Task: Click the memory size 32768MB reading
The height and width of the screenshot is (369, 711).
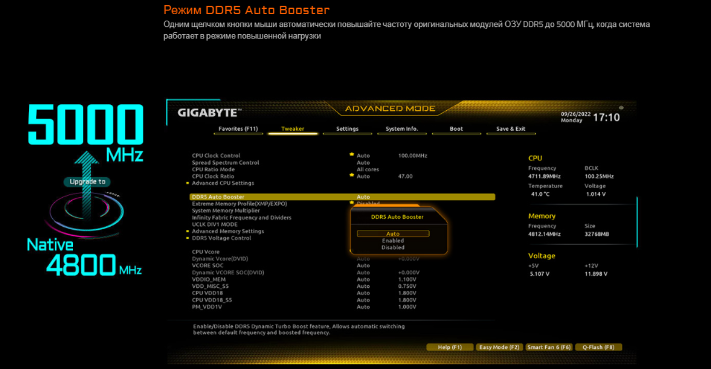Action: click(597, 234)
